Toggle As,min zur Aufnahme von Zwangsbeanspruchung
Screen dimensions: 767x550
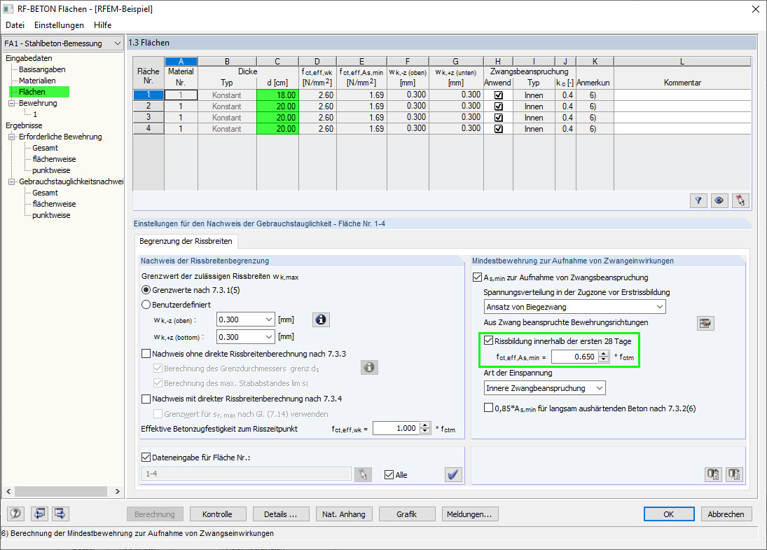[x=478, y=277]
